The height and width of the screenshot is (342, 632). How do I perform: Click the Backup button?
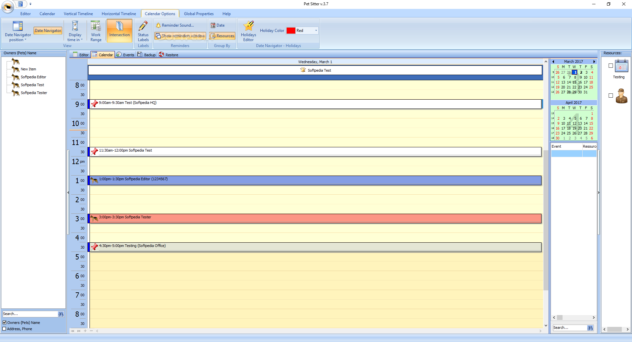146,55
